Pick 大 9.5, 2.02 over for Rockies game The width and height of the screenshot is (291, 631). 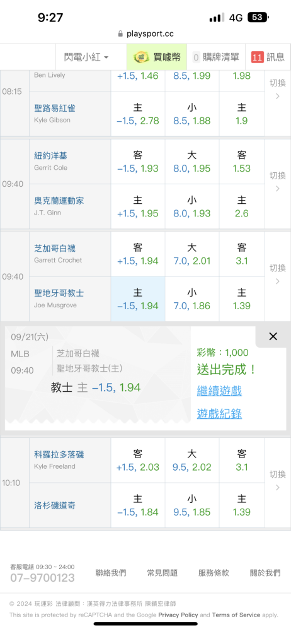point(191,461)
